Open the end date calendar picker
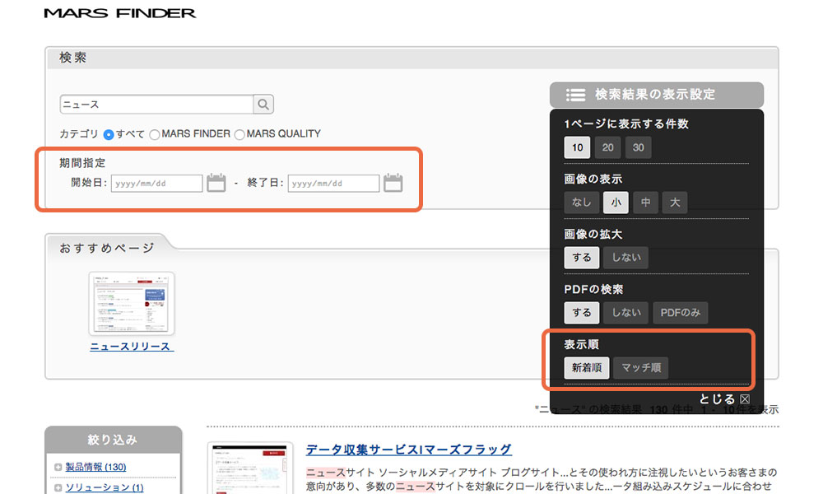The height and width of the screenshot is (494, 823). pos(393,183)
